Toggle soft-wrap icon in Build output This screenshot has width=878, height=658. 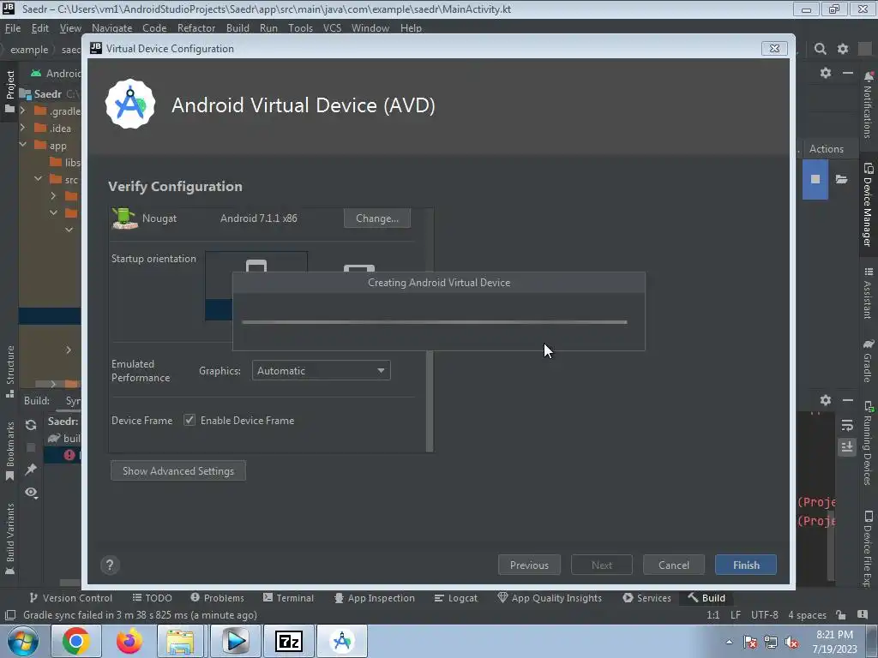pos(847,425)
